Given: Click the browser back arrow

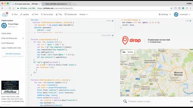Looking at the screenshot, I should (x=2, y=8).
